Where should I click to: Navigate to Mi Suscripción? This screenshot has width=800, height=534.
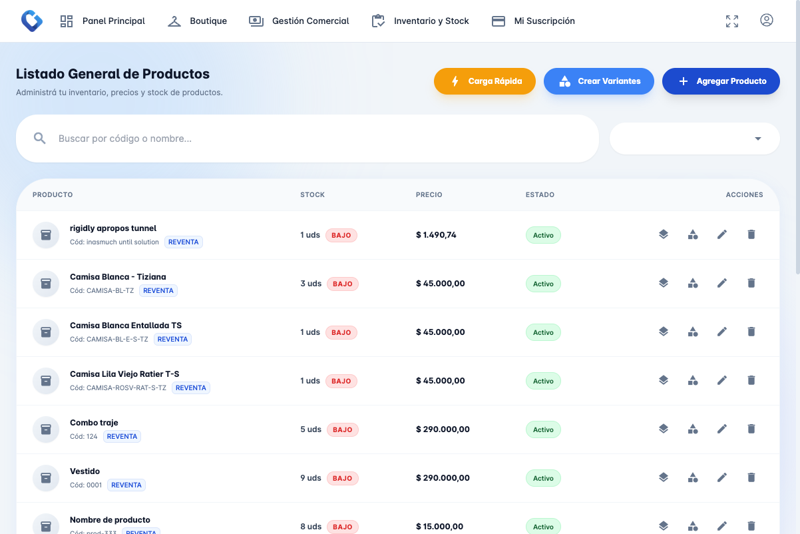533,21
